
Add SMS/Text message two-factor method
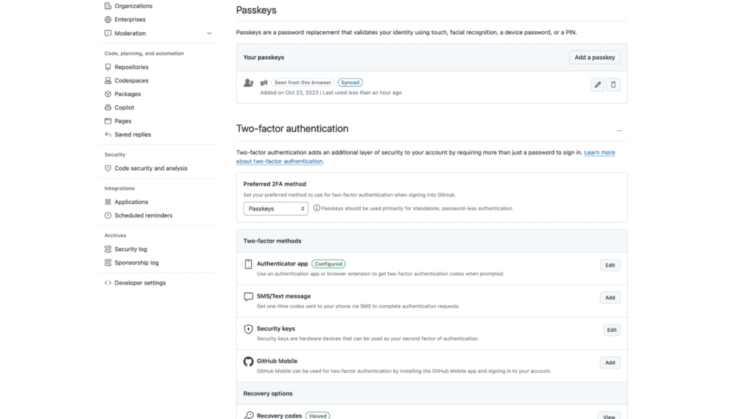pyautogui.click(x=609, y=298)
